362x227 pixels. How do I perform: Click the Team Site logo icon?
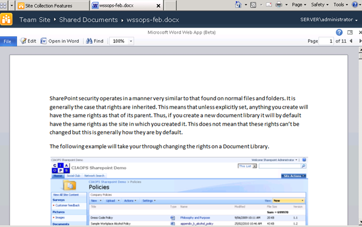coord(6,19)
